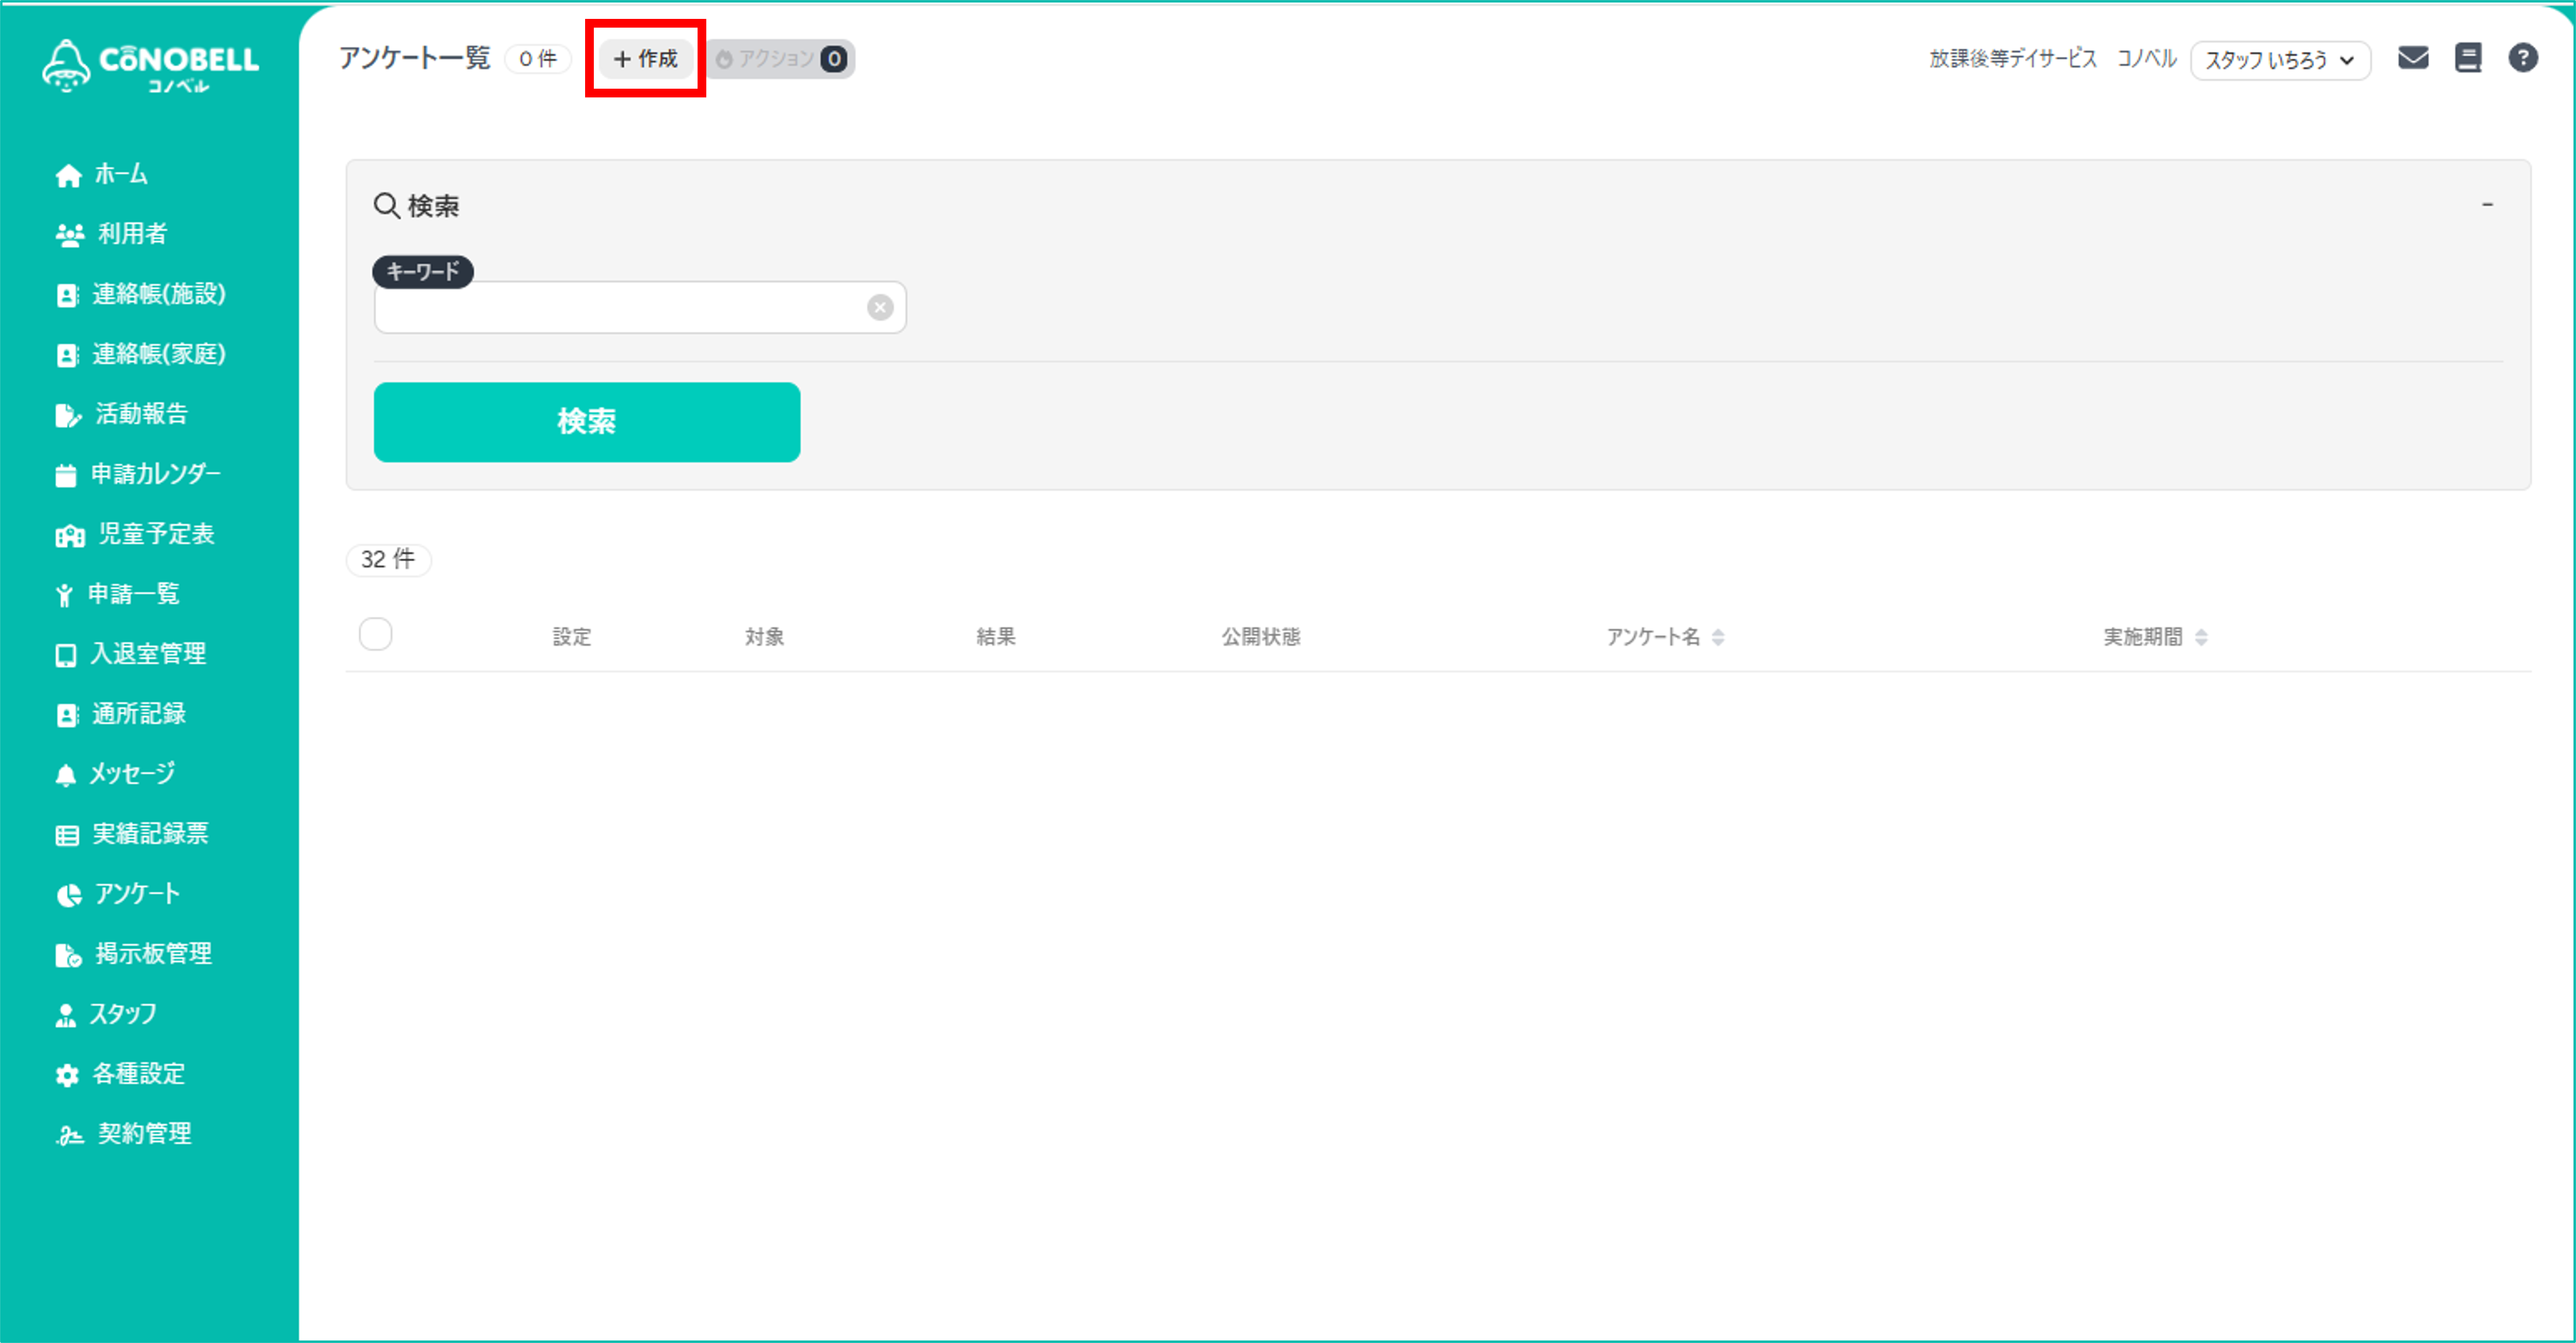Click the スタッフ person icon
Screen dimensions: 2576x1343
[x=65, y=1015]
